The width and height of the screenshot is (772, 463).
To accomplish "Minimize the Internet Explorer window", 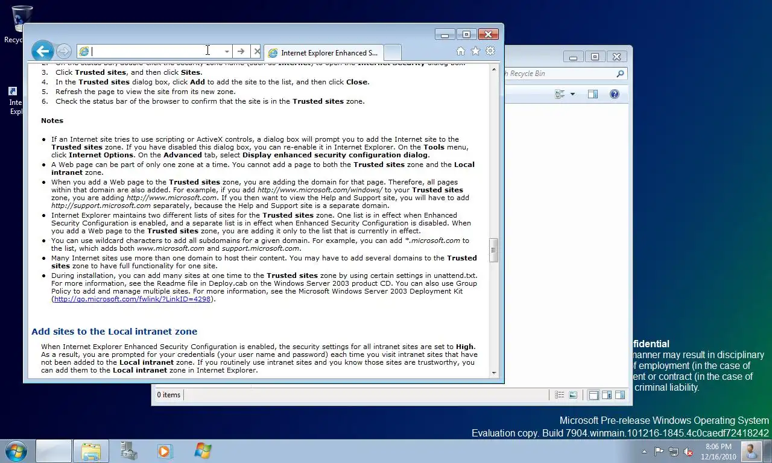I will click(x=445, y=35).
